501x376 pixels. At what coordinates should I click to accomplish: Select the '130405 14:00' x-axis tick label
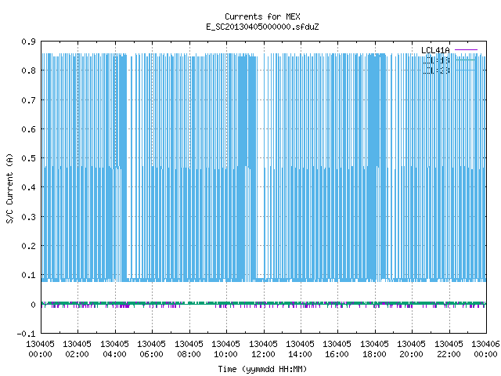pos(300,349)
